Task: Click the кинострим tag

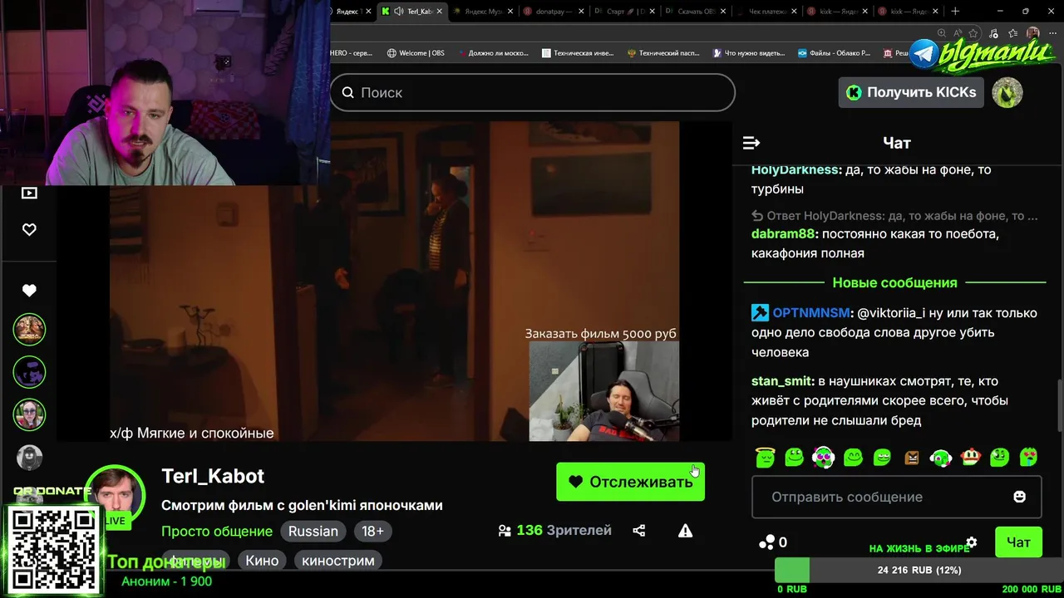Action: coord(338,561)
